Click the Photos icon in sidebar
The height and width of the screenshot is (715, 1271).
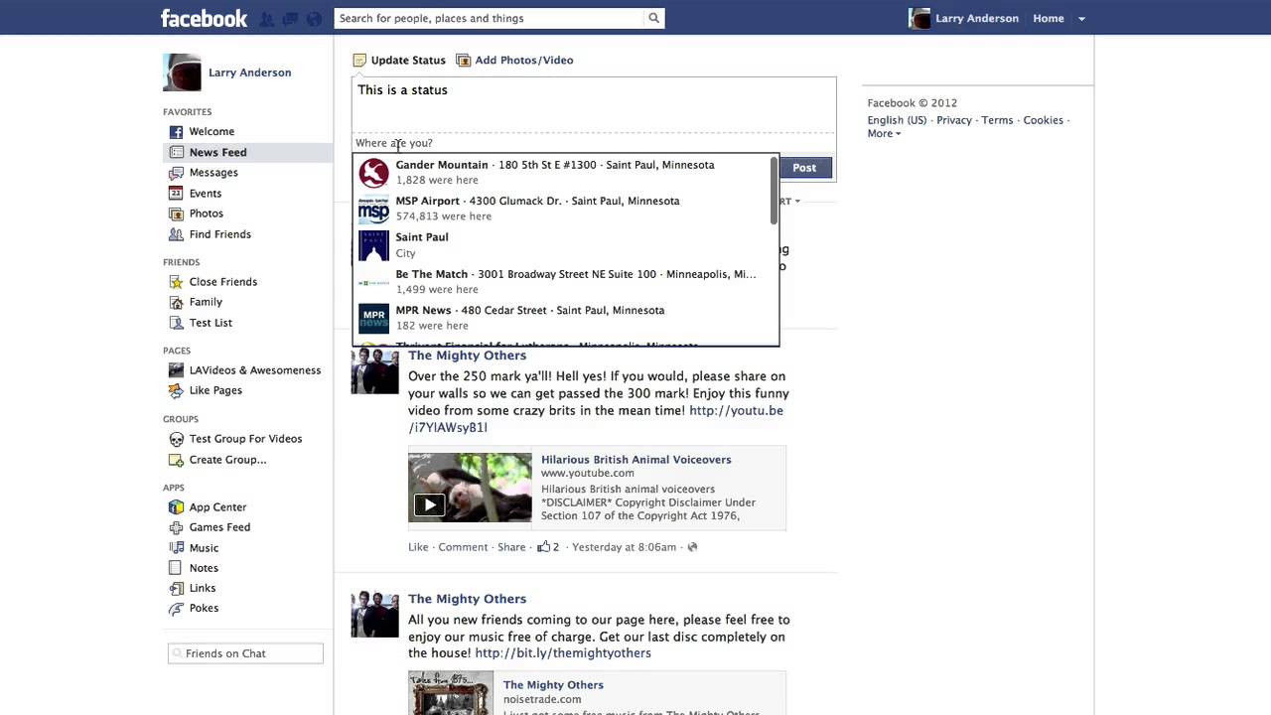176,214
